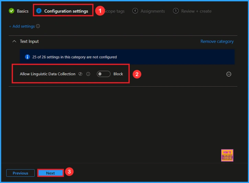Click the info icon beside Allow Linguistic Data Collection

pyautogui.click(x=88, y=74)
